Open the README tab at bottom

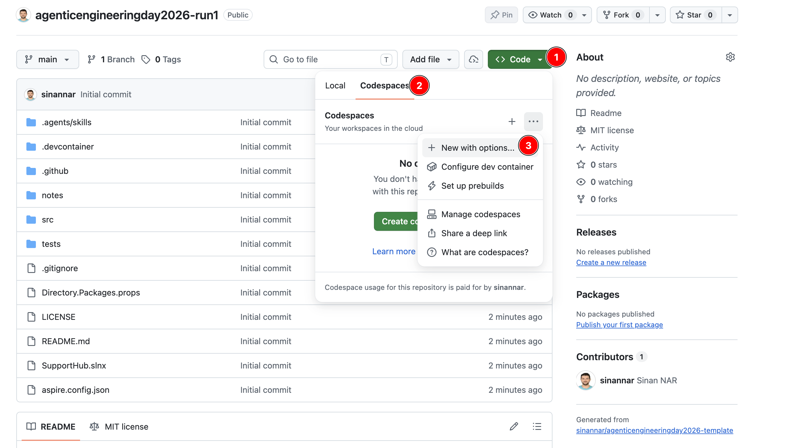click(51, 426)
